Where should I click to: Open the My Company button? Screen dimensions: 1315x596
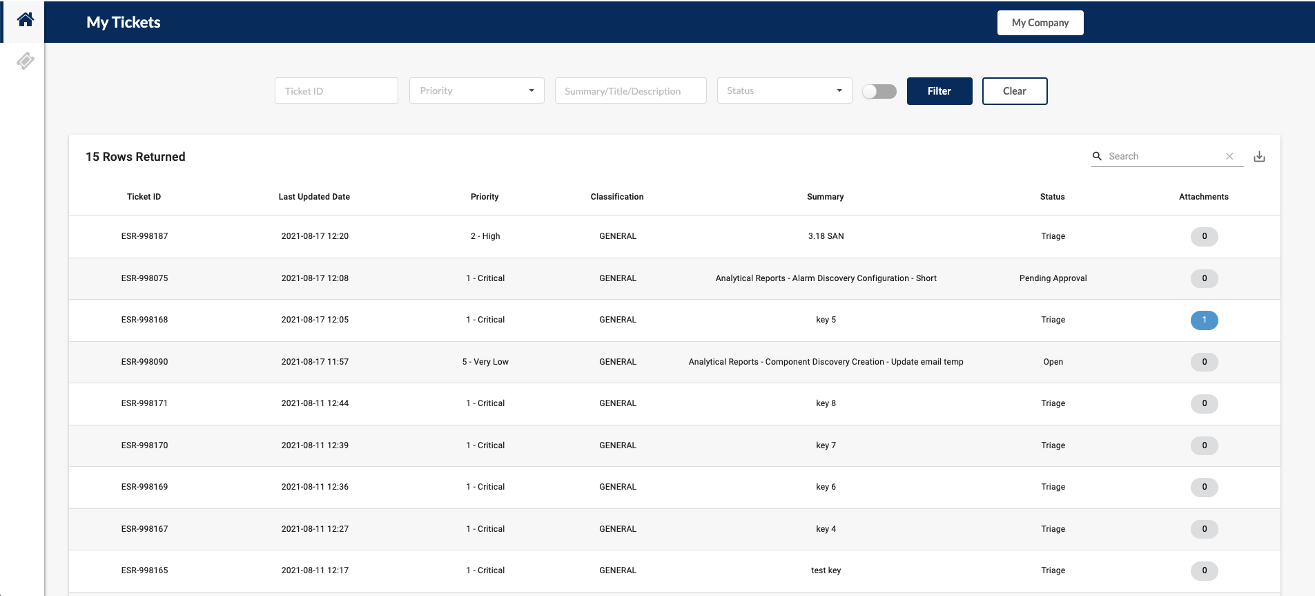point(1040,23)
